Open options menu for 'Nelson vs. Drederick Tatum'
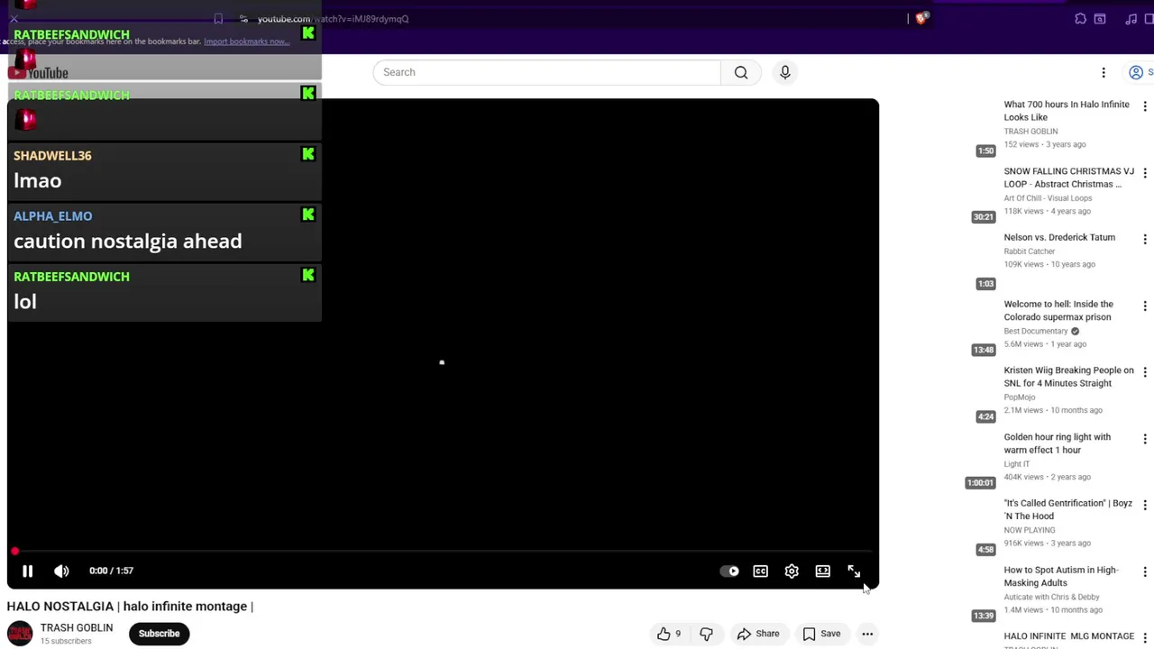The image size is (1154, 649). coord(1145,240)
